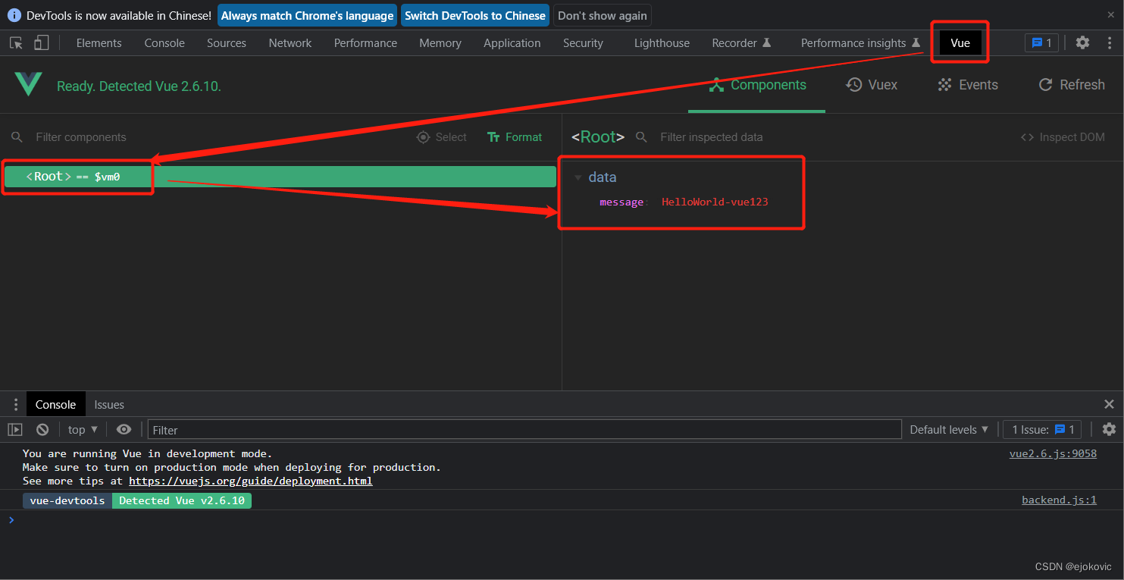This screenshot has height=580, width=1124.
Task: Open the Performance tab
Action: click(365, 43)
